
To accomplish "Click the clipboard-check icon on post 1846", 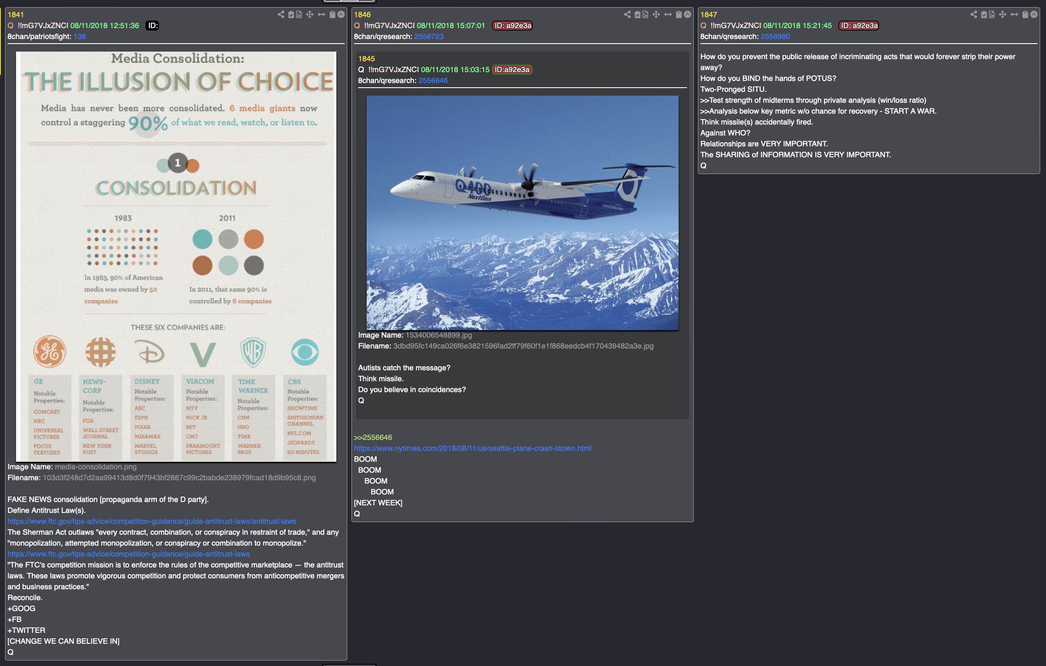I will (637, 14).
